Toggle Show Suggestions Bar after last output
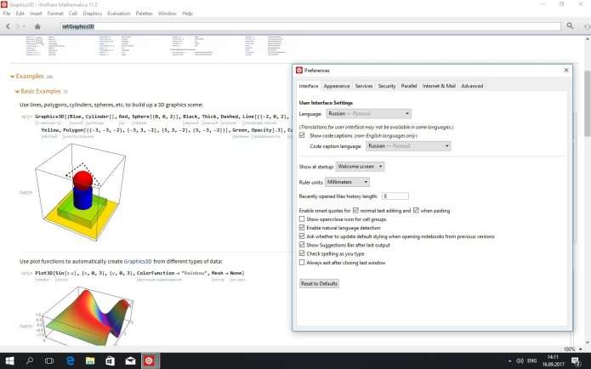 (302, 245)
